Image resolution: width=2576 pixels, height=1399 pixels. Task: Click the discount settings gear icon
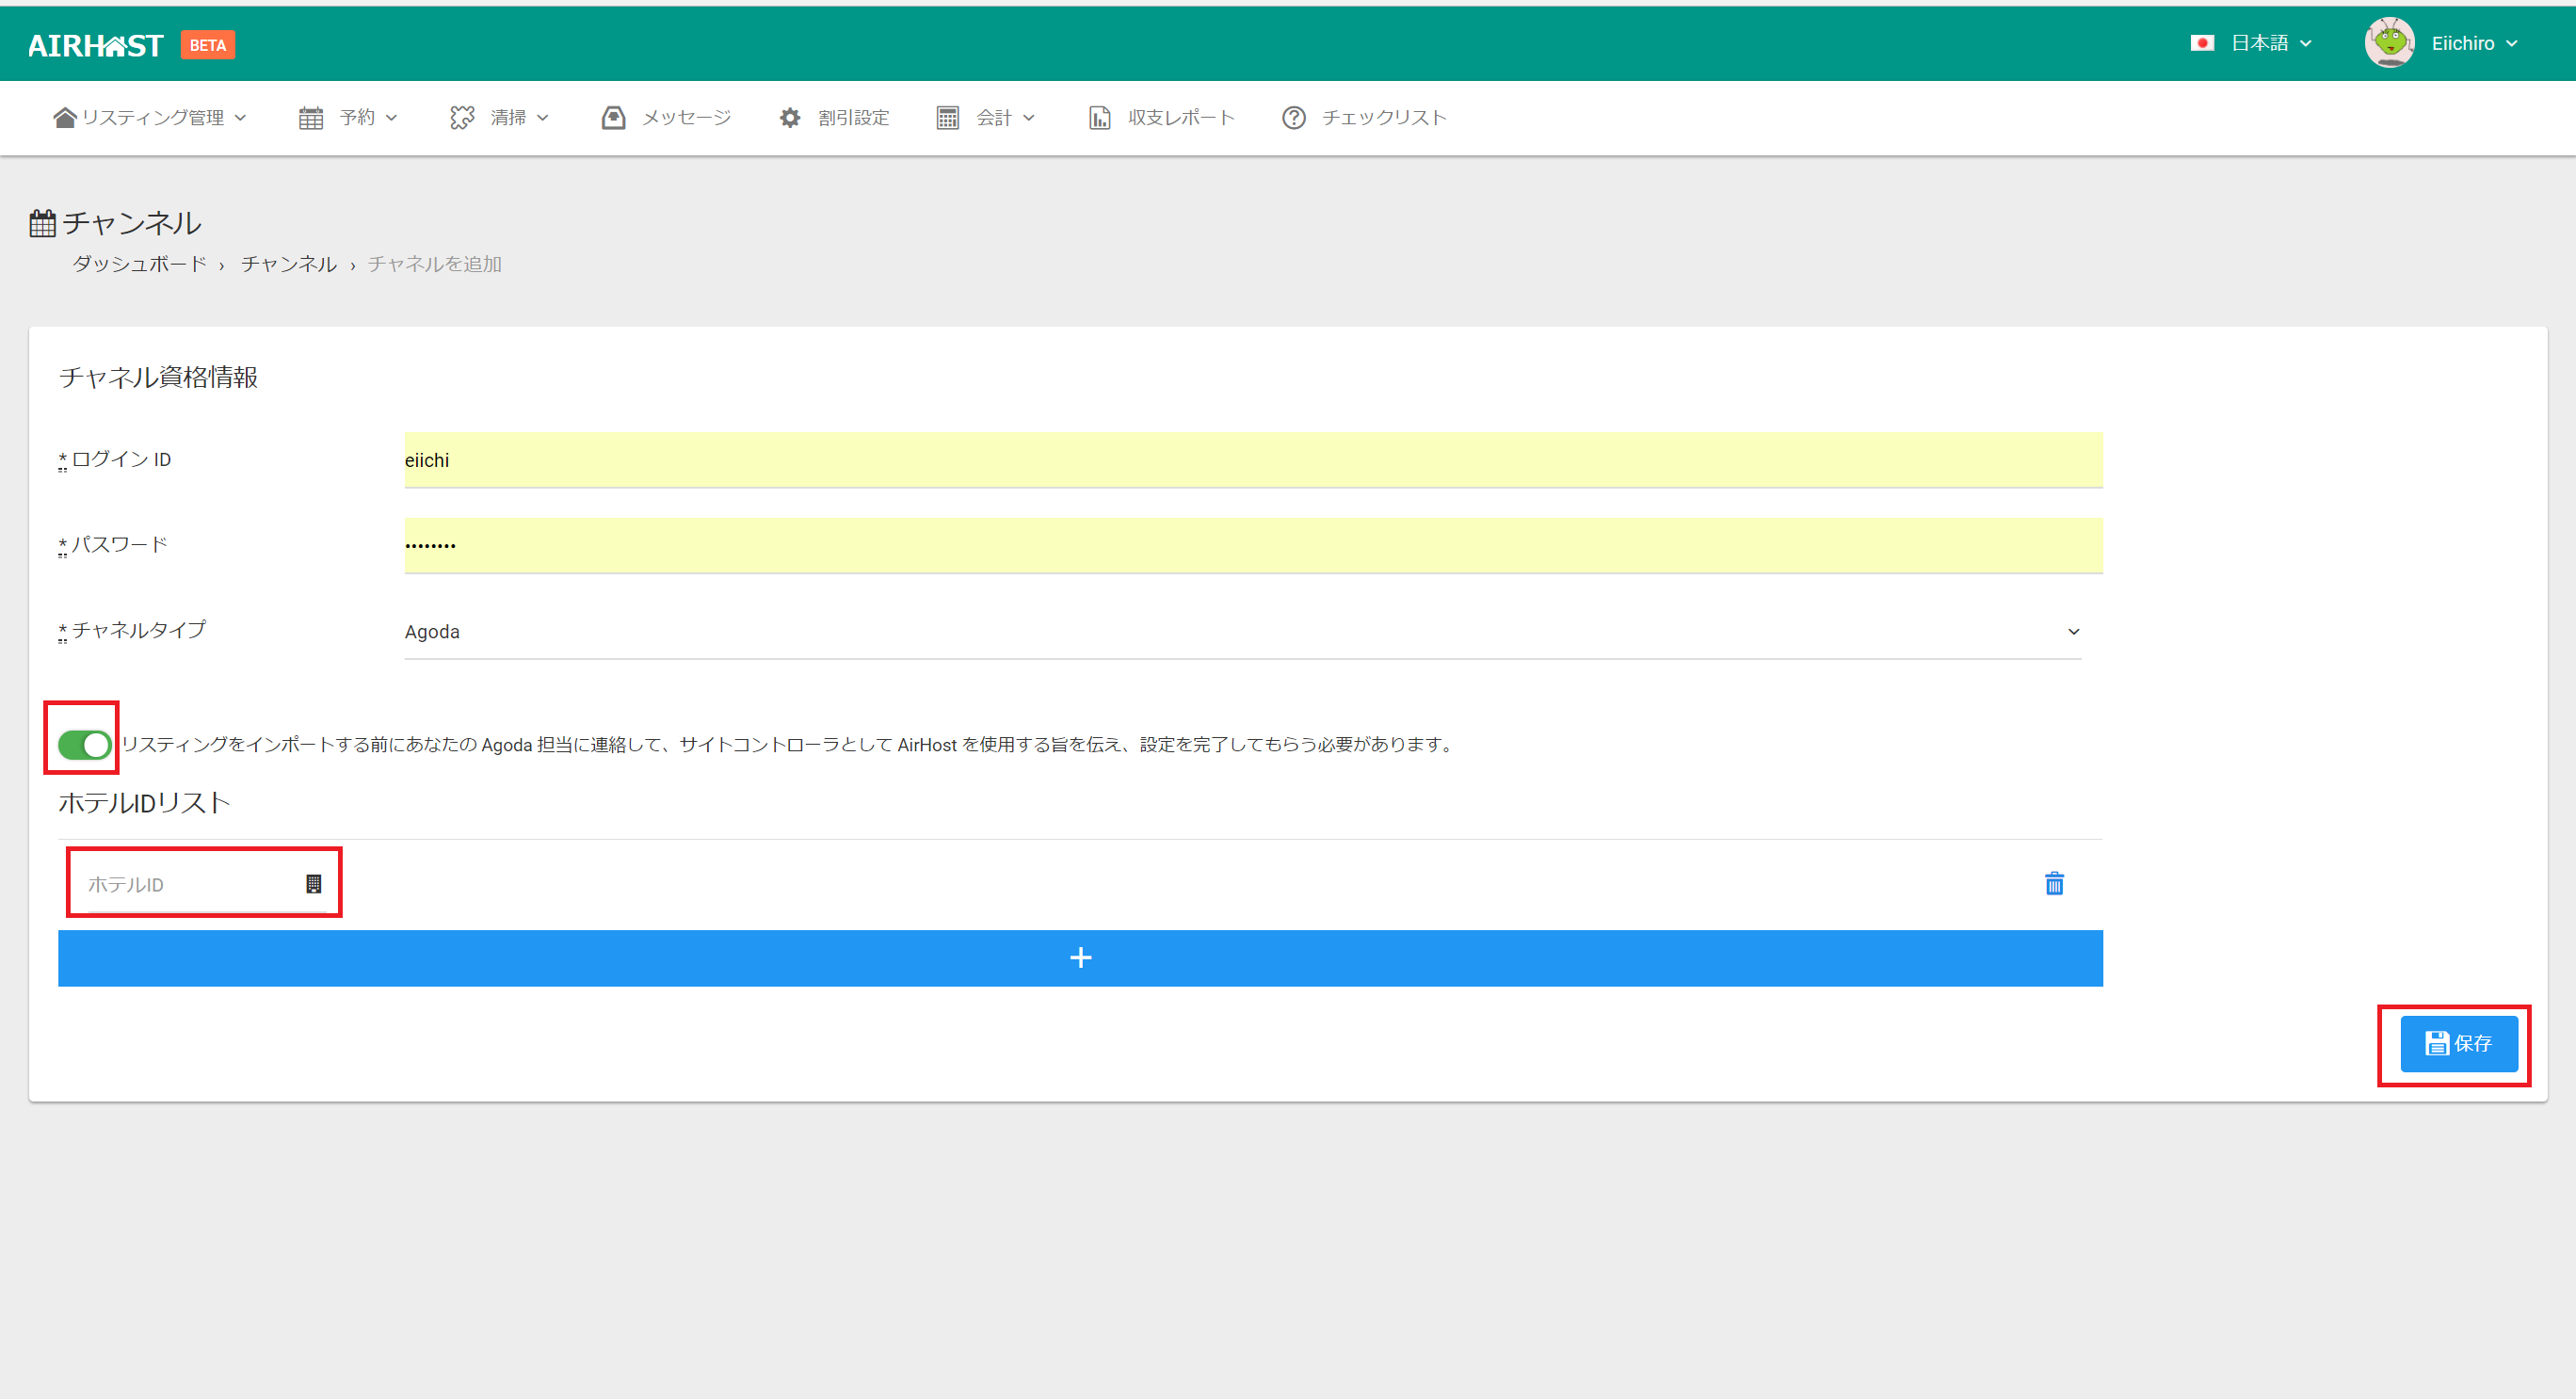(x=790, y=118)
